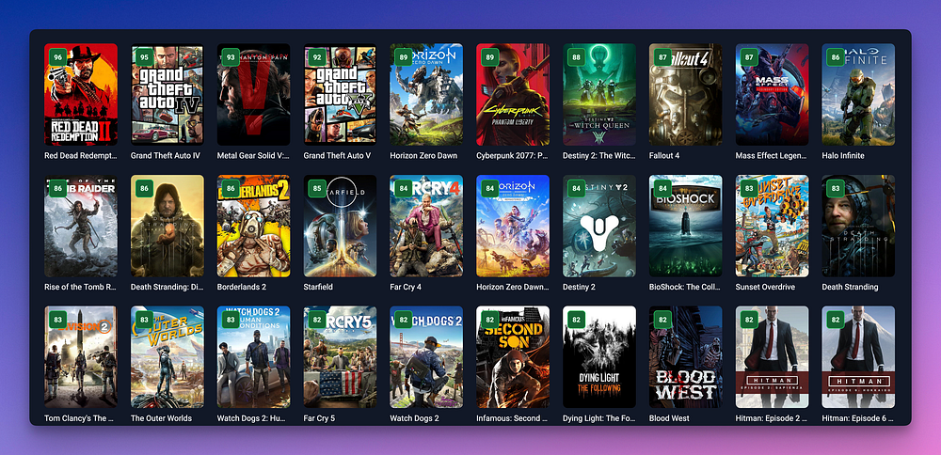
Task: Select the Dying Light The Following cover
Action: [599, 357]
